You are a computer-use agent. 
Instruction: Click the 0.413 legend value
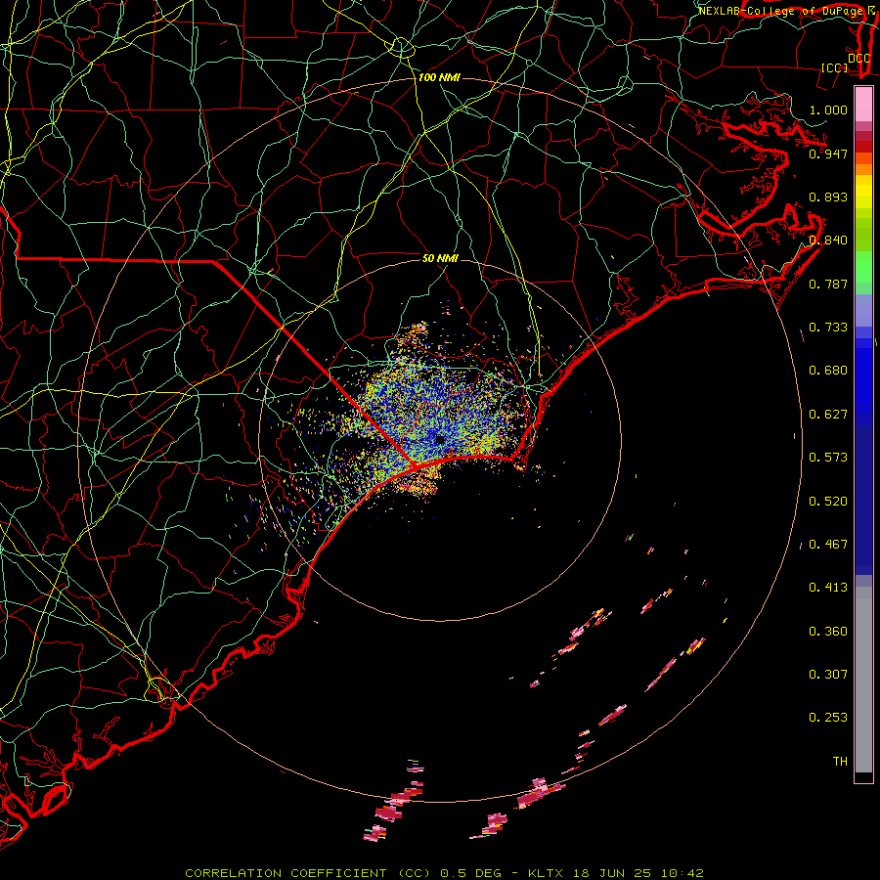pyautogui.click(x=828, y=588)
